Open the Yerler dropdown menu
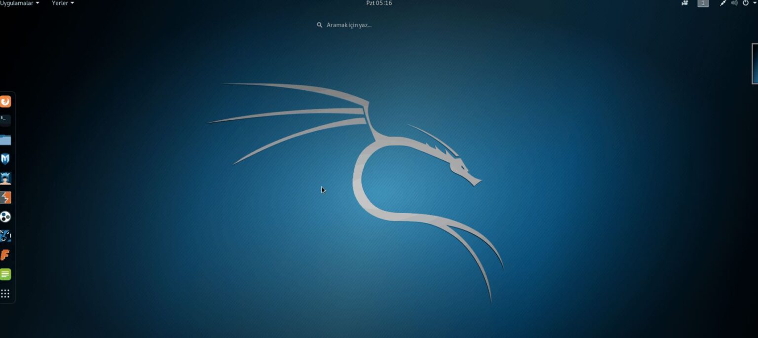Screen dimensions: 758x338 click(62, 3)
